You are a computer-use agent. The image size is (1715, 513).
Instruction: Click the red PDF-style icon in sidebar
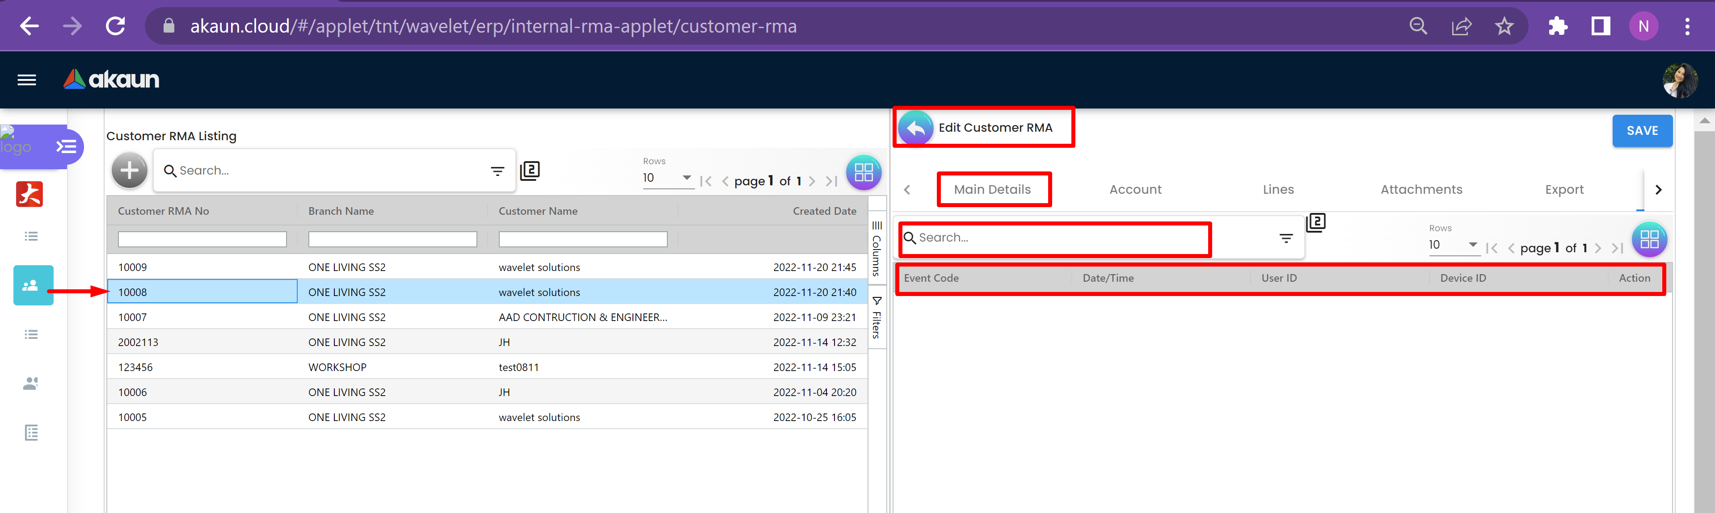point(29,194)
